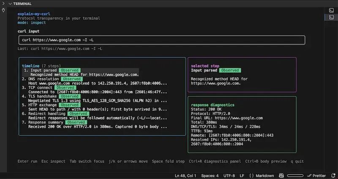
Task: Click the curly braces language icon
Action: (251, 176)
